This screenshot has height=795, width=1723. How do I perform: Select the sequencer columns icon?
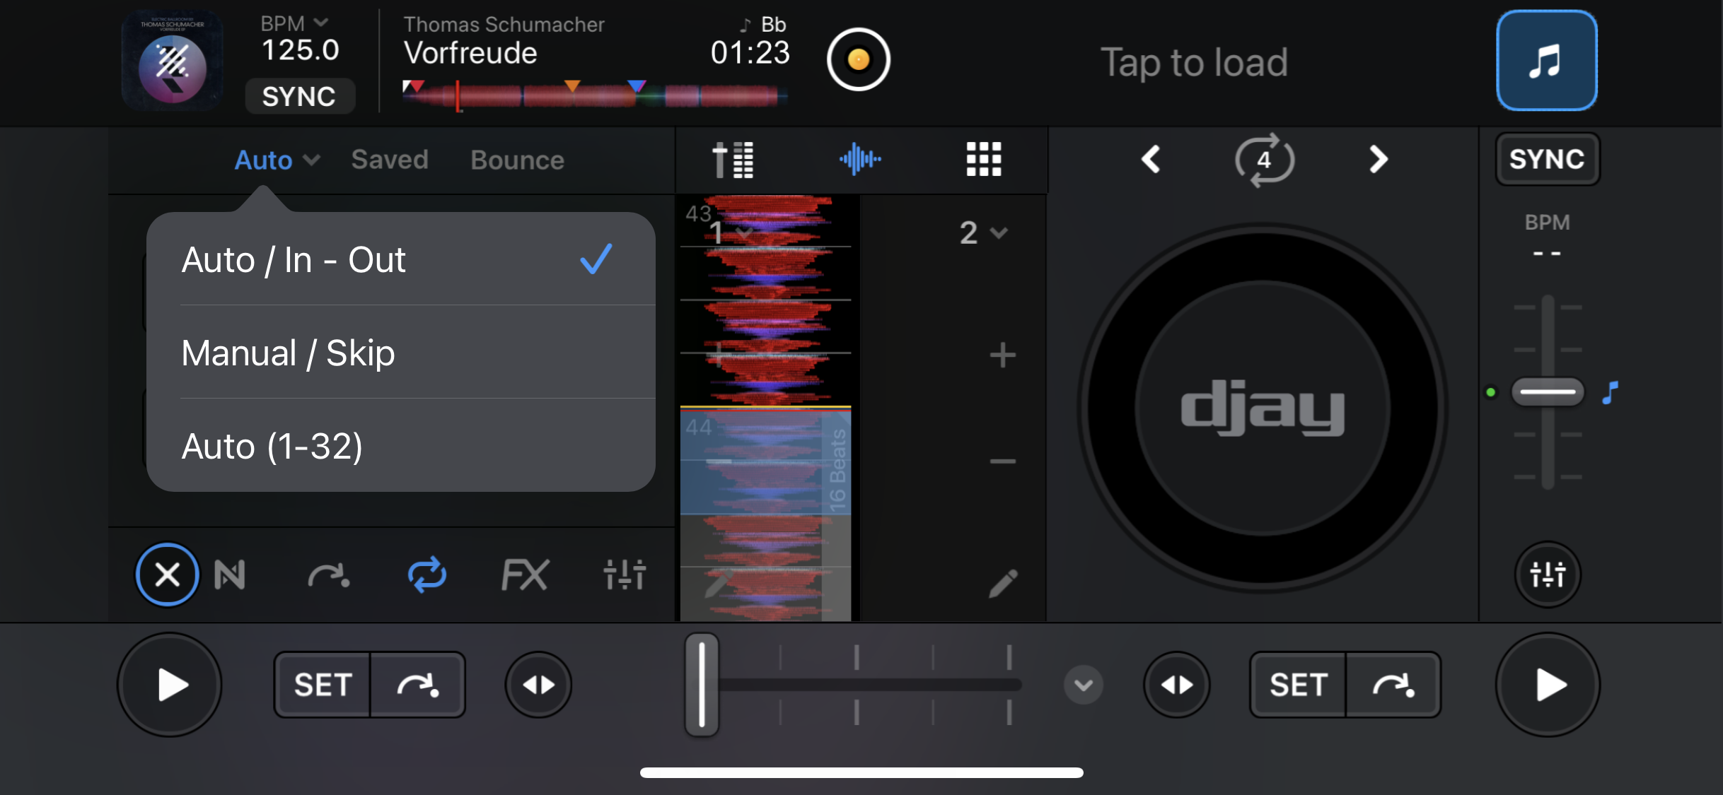tap(733, 160)
